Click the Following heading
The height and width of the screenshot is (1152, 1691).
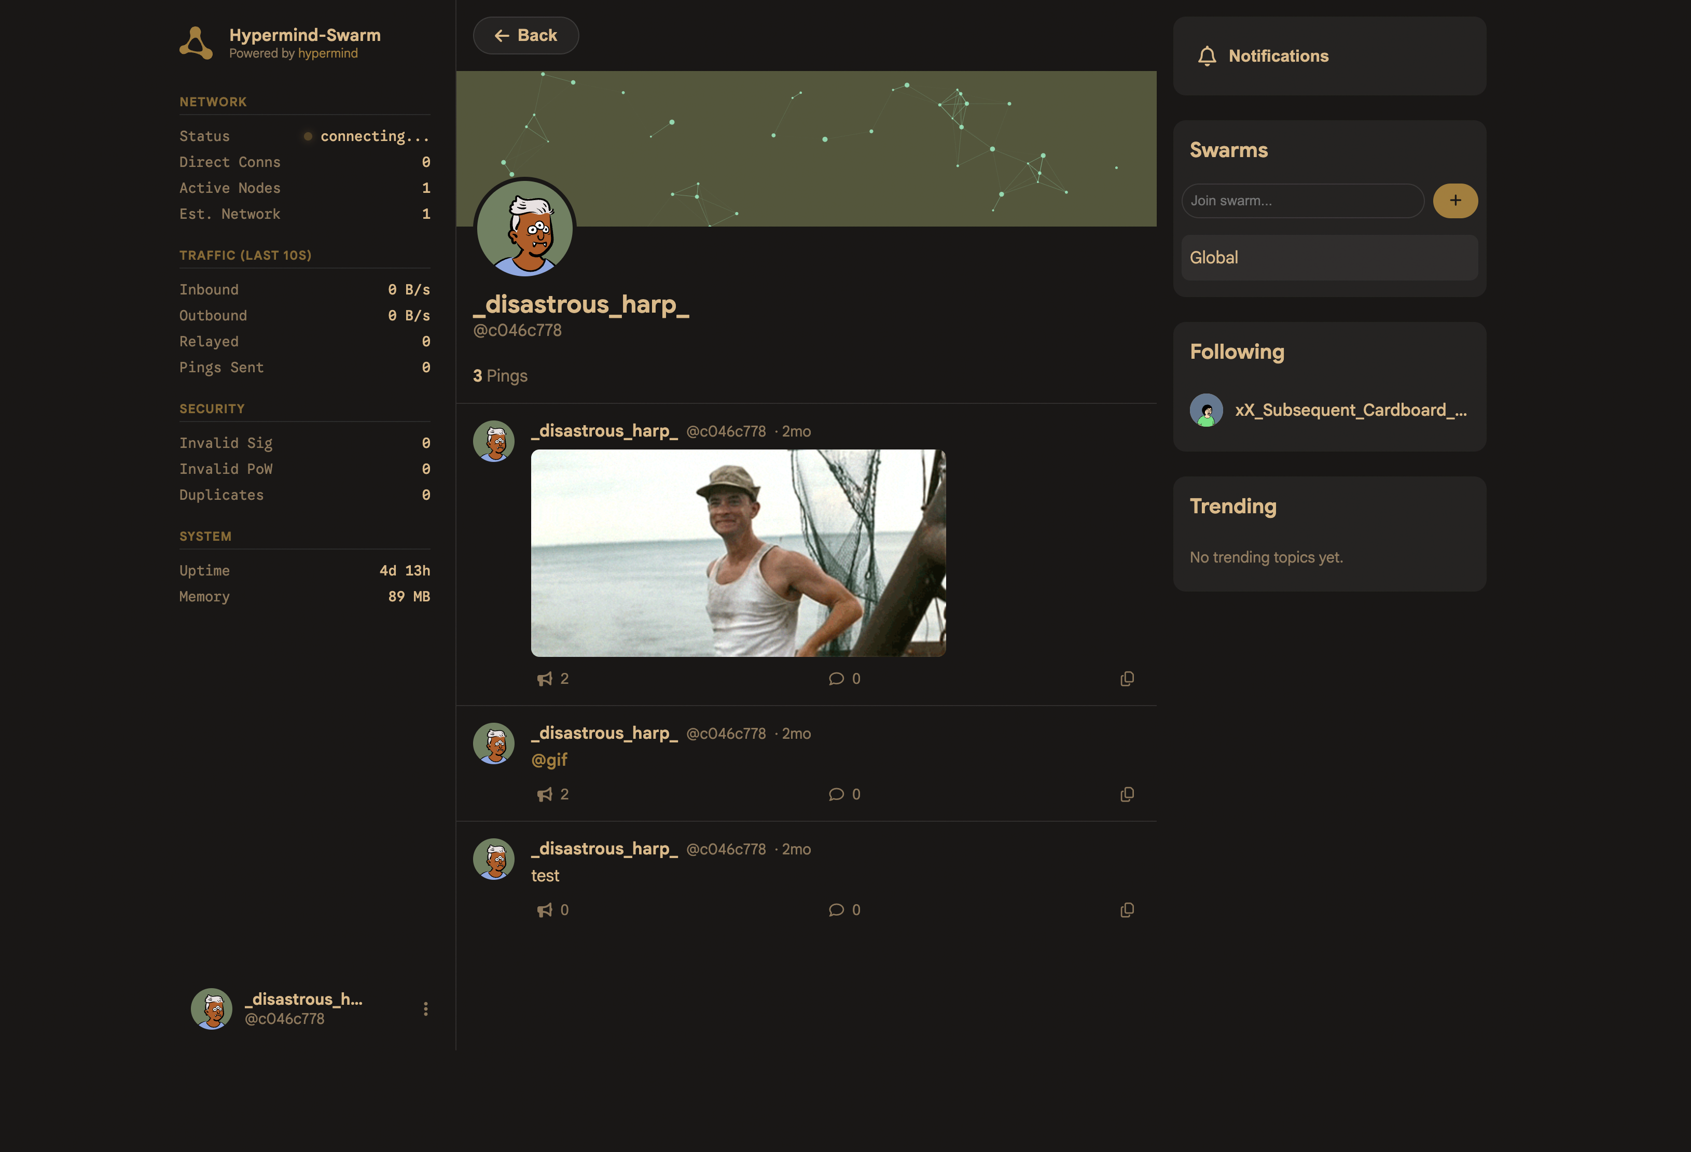click(x=1237, y=352)
